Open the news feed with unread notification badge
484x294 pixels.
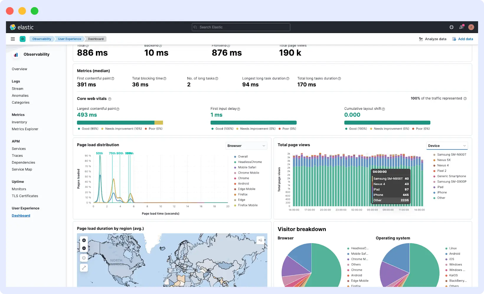461,27
